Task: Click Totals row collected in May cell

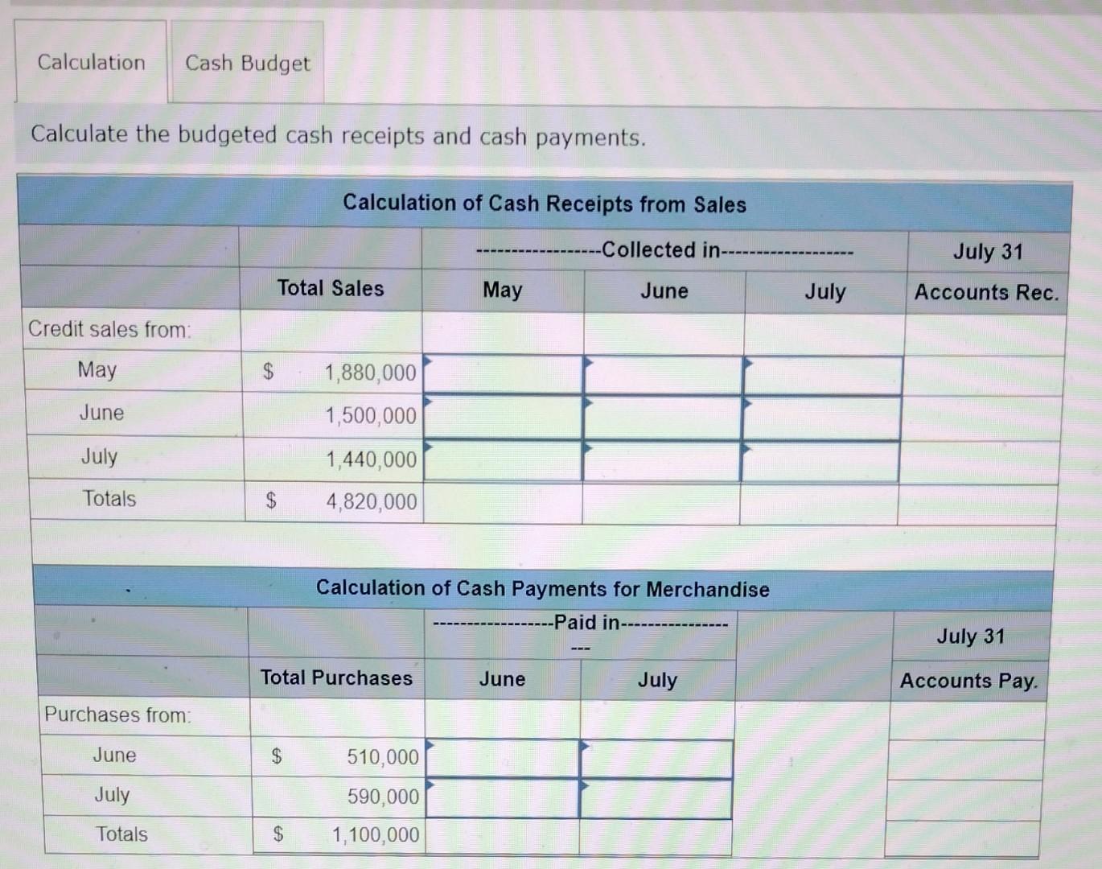Action: pyautogui.click(x=503, y=503)
